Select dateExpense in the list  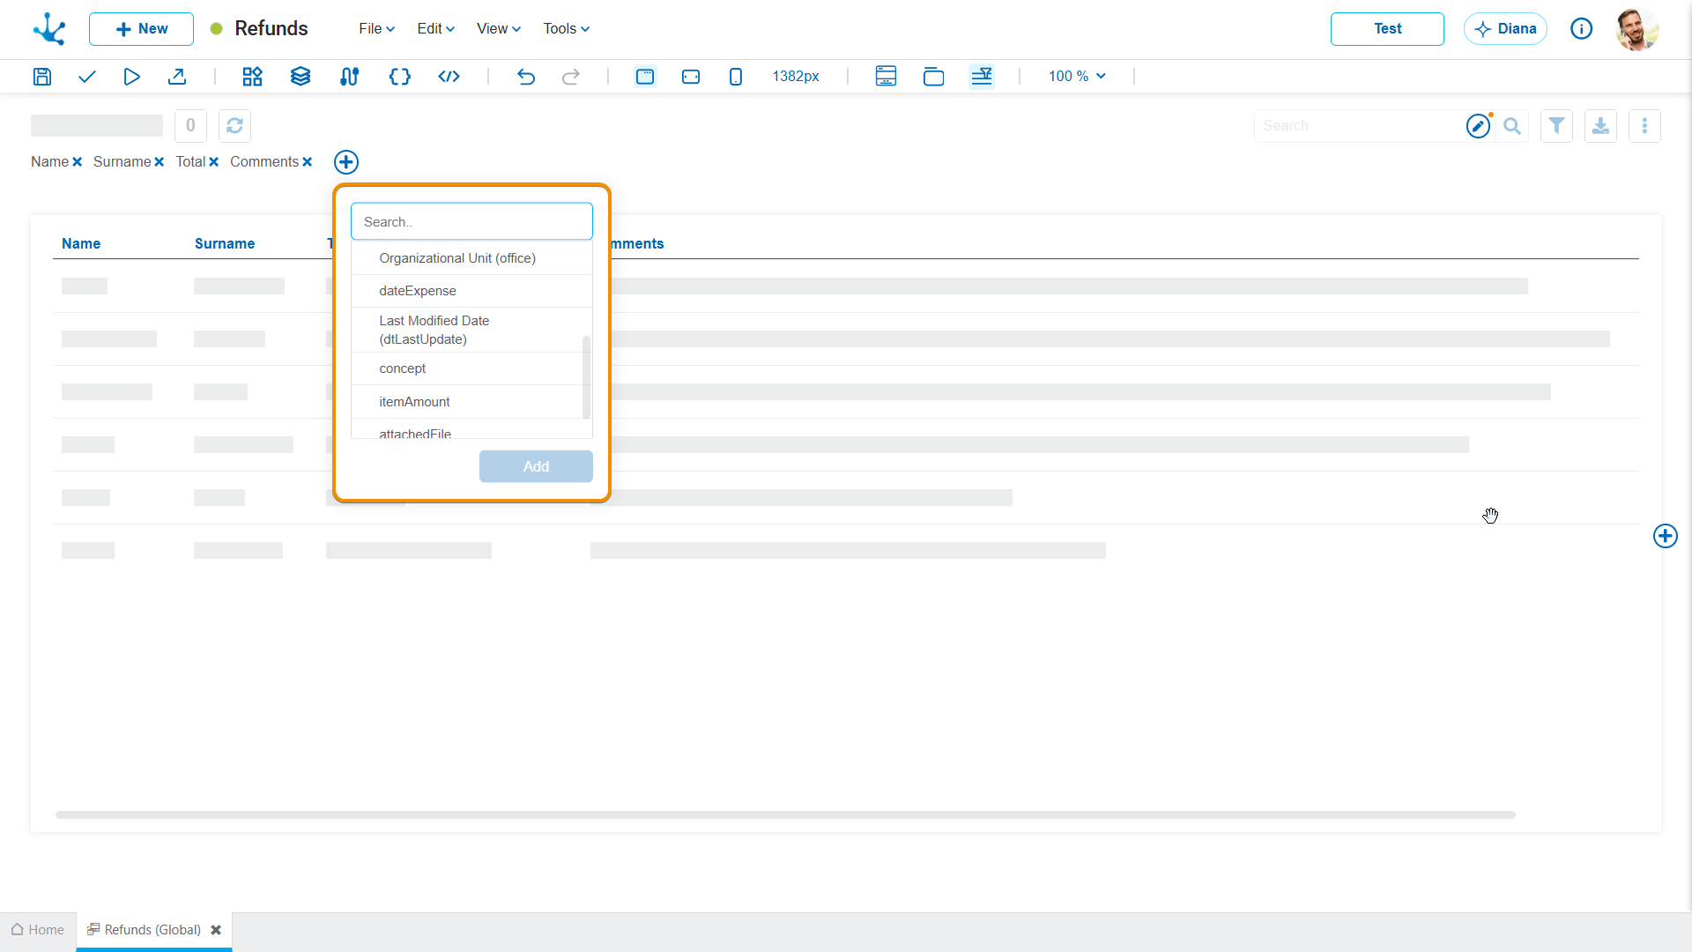tap(471, 291)
